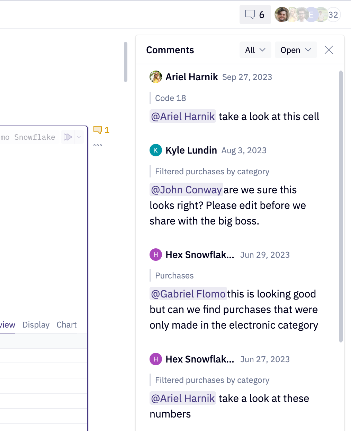
Task: View all collaborators via the 32 avatar badge
Action: (x=333, y=15)
